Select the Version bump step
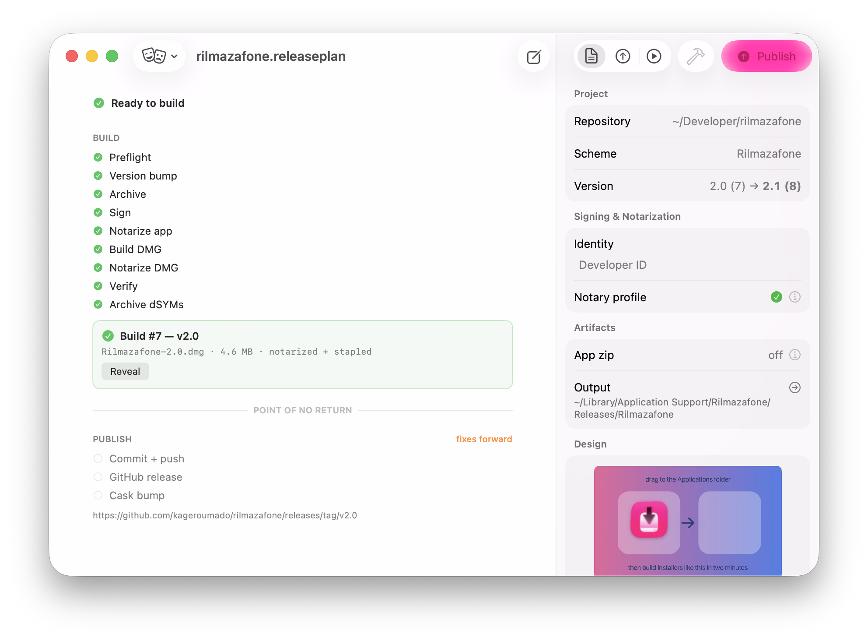 143,176
